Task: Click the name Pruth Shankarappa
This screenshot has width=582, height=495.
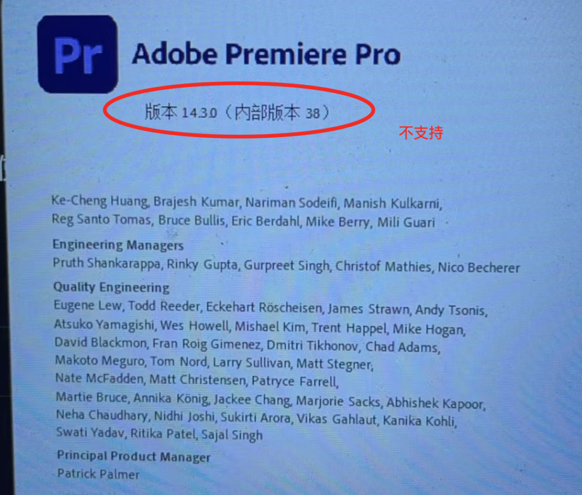Action: tap(107, 263)
